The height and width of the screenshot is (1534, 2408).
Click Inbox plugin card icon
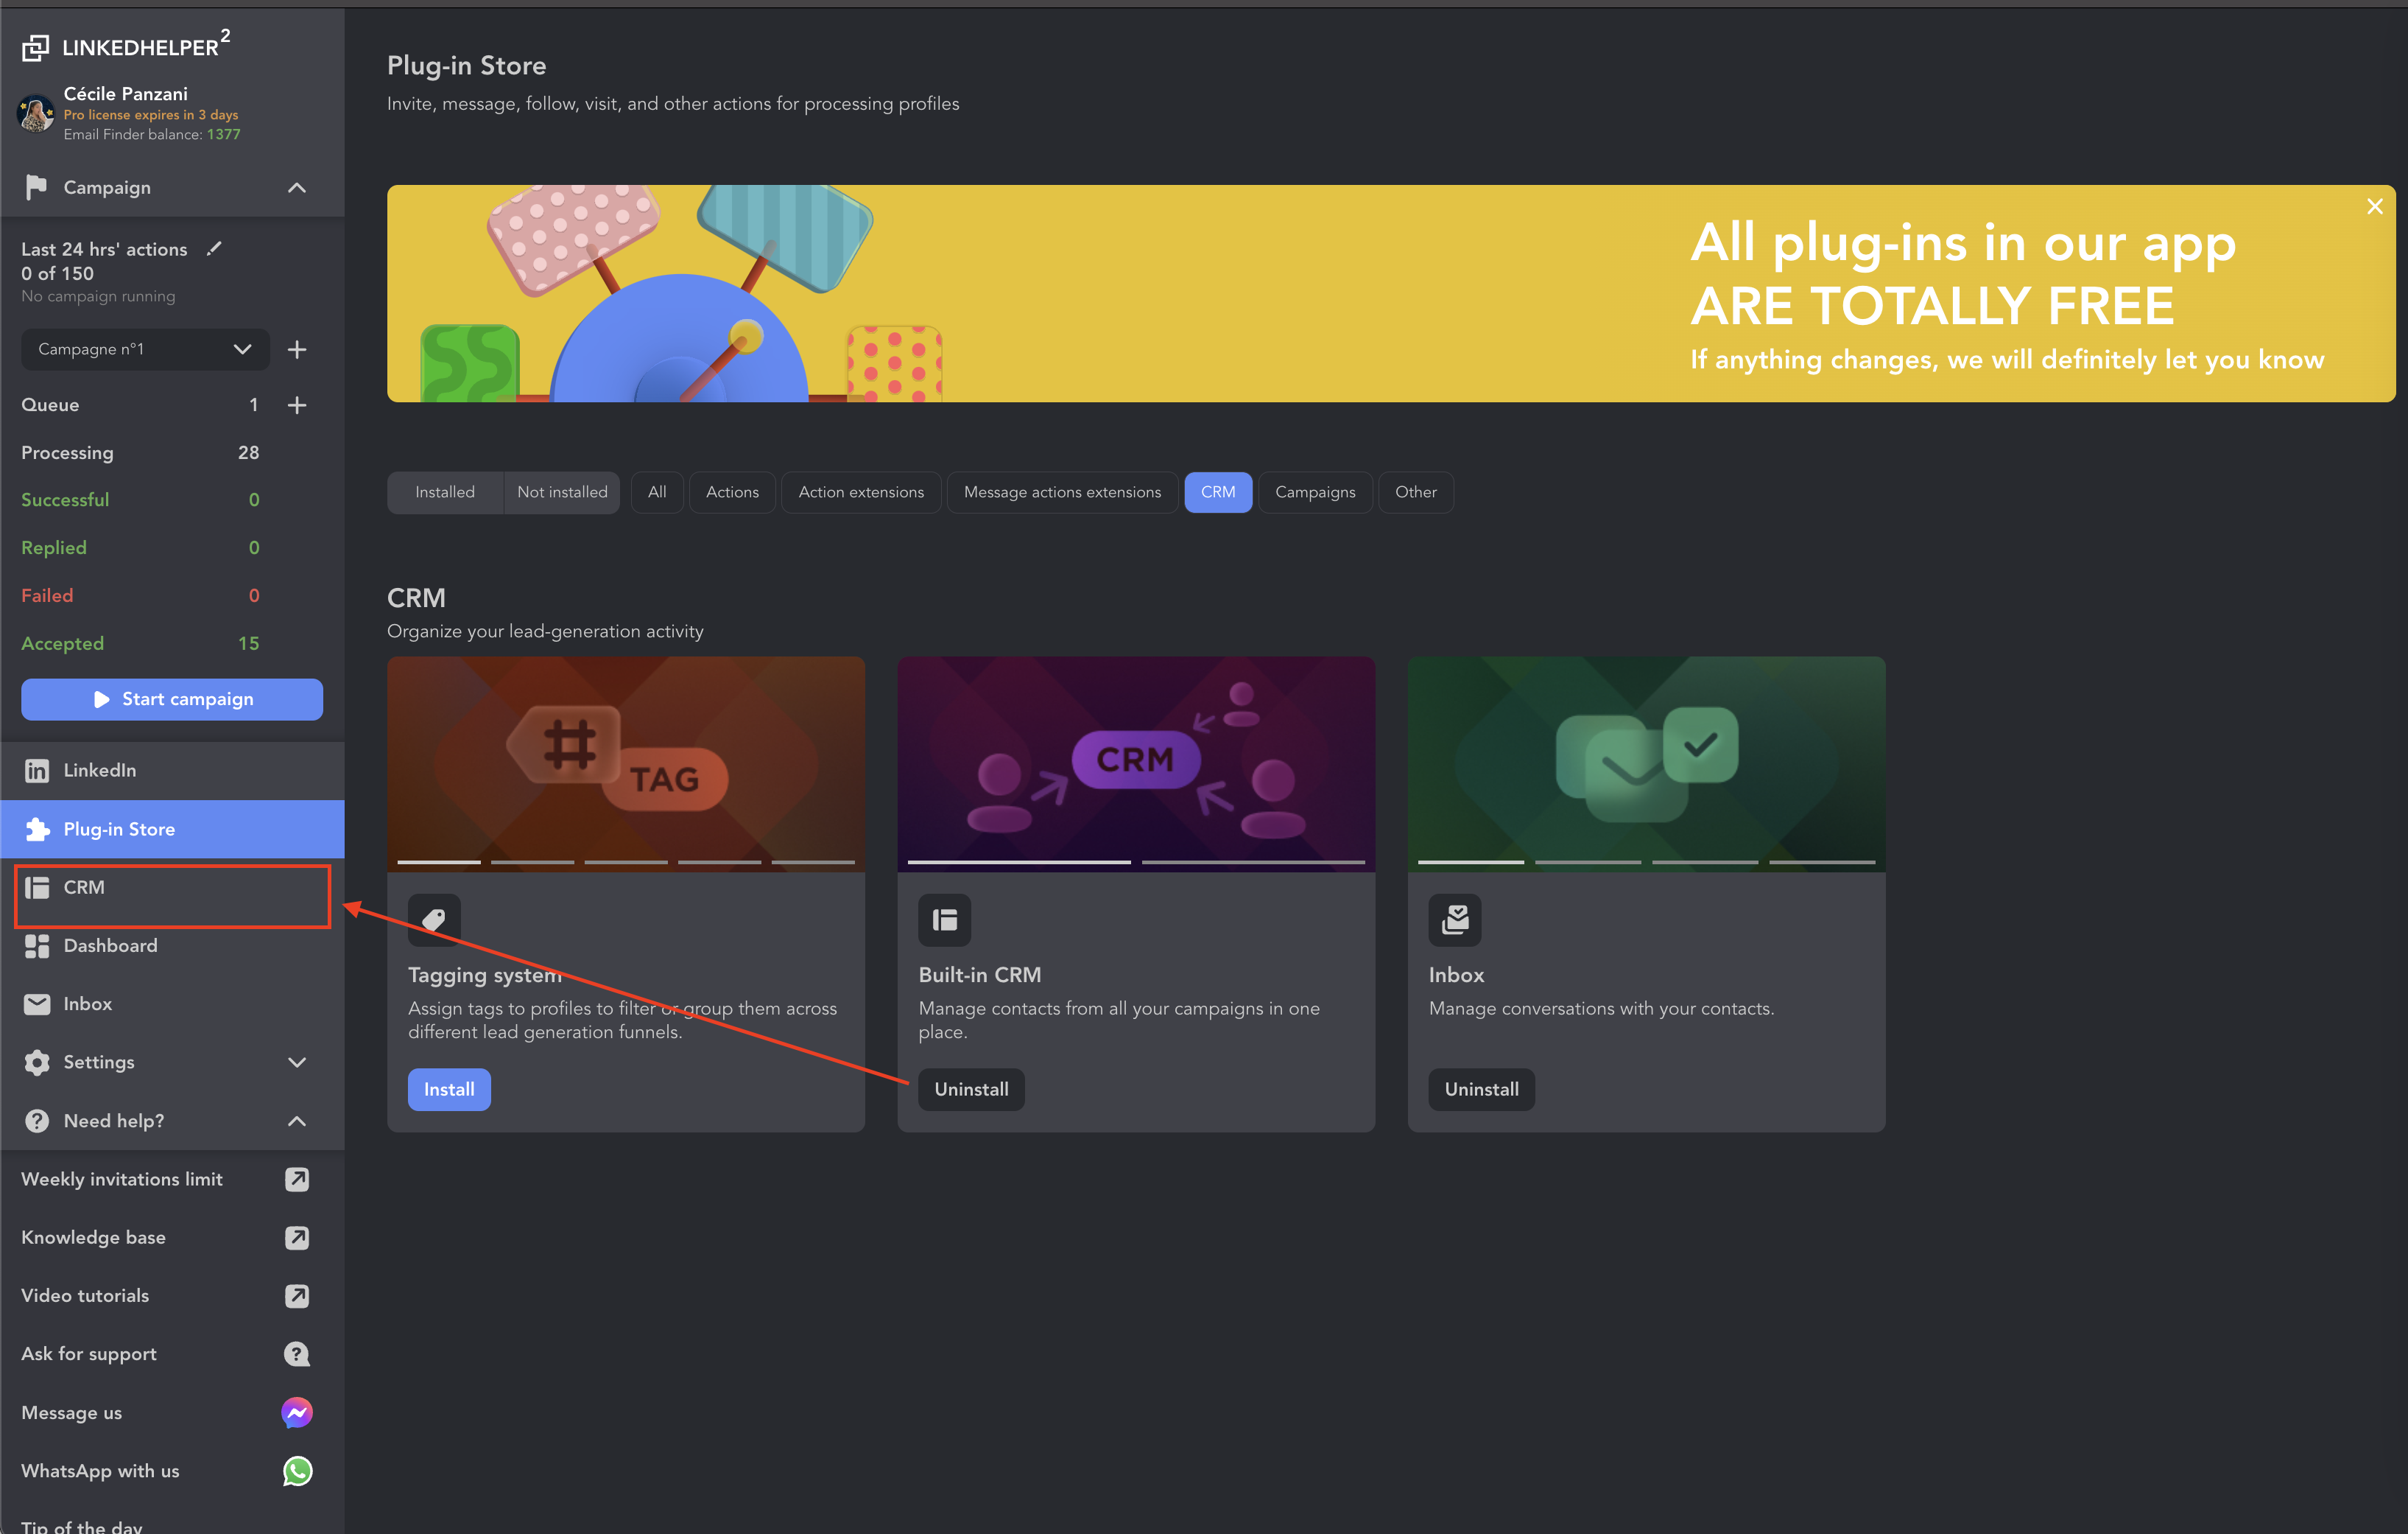point(1455,920)
